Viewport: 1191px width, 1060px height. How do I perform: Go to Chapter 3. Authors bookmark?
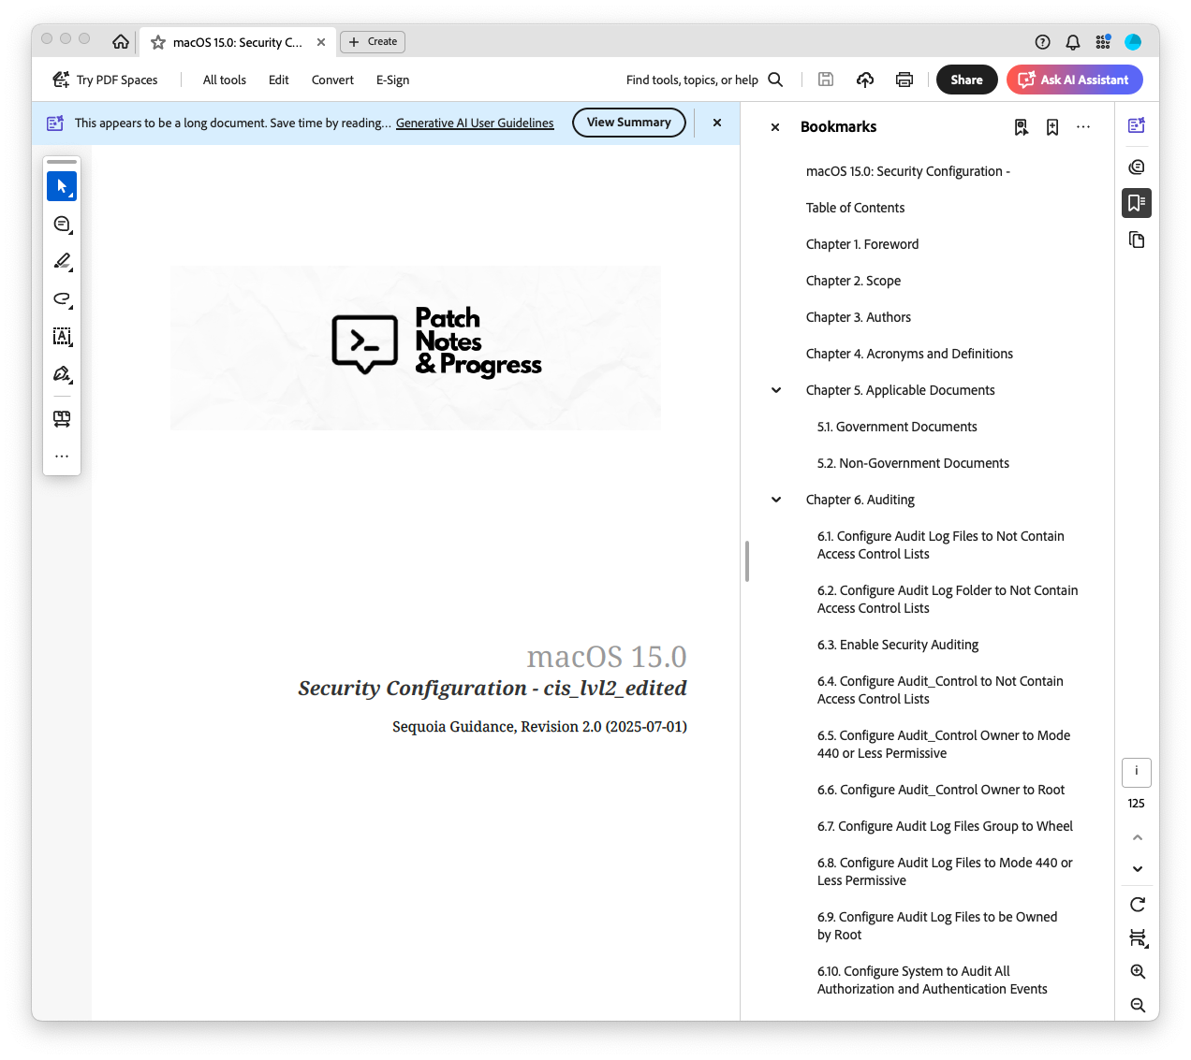(859, 317)
